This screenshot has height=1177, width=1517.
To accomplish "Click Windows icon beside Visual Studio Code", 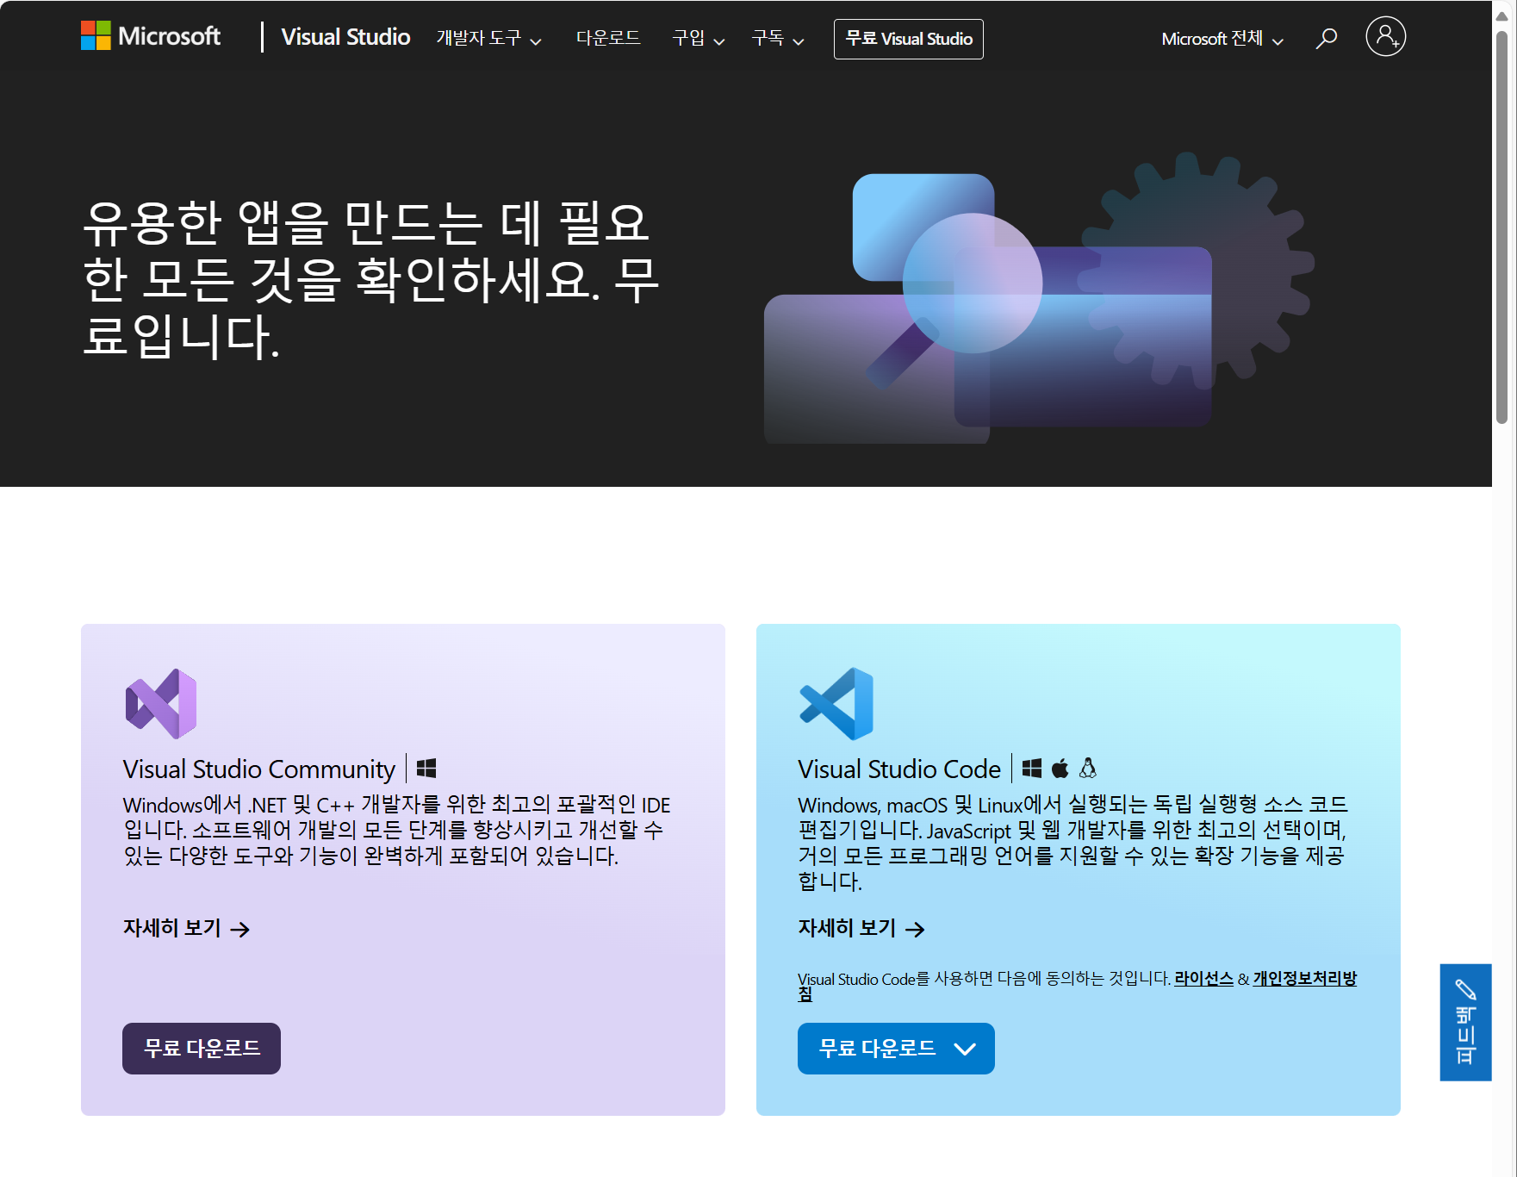I will click(1032, 768).
